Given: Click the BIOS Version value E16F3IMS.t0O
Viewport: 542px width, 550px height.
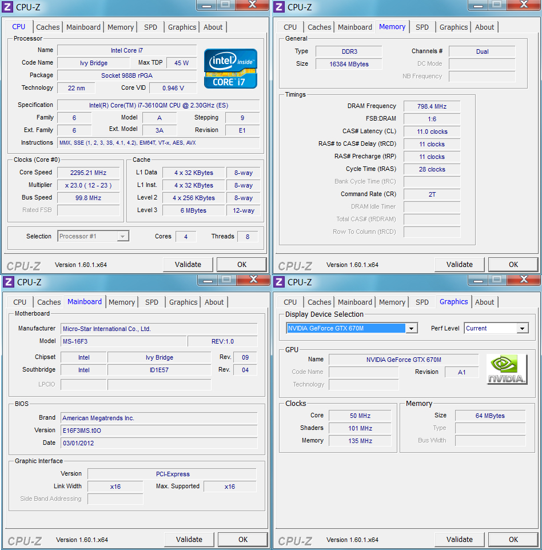Looking at the screenshot, I should pos(159,431).
